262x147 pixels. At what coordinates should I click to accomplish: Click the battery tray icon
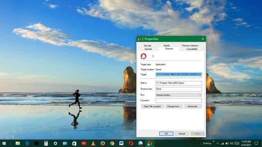tap(227, 143)
